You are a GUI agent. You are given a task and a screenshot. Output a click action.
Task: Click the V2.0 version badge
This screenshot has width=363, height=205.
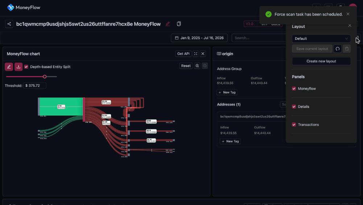tap(249, 24)
